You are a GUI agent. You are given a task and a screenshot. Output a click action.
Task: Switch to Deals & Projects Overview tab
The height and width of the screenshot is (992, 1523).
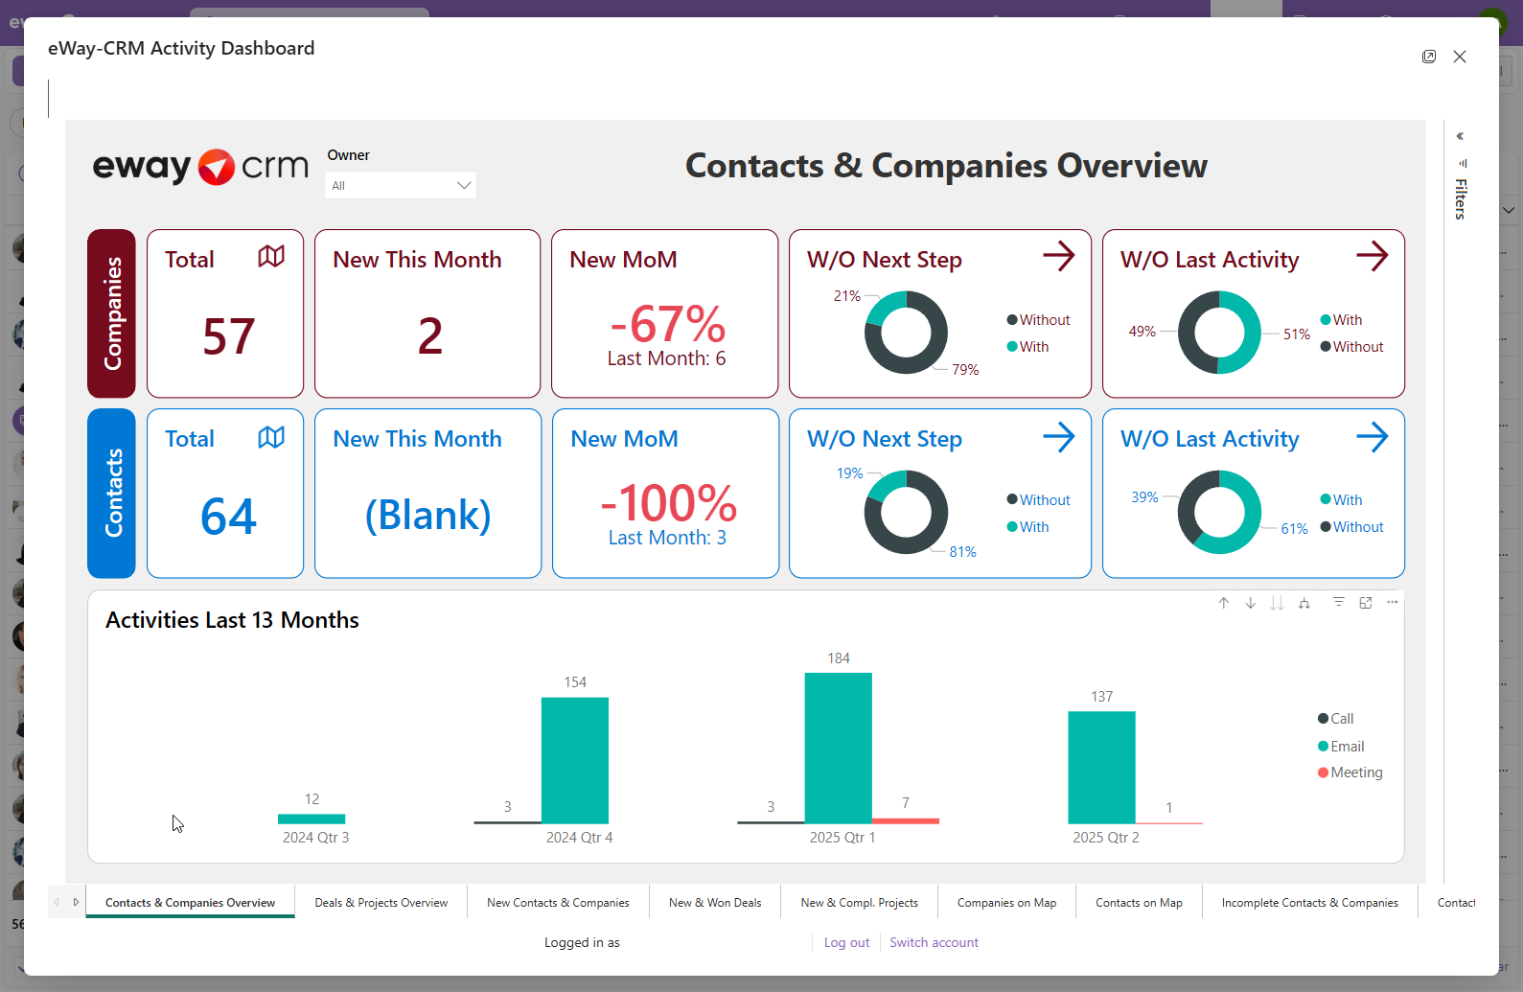click(381, 903)
